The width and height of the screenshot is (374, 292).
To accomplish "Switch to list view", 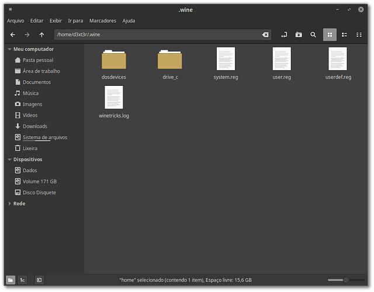I will click(x=344, y=35).
